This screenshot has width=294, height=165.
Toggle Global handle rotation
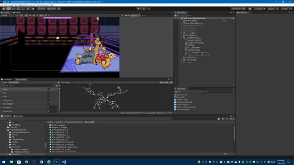click(51, 9)
